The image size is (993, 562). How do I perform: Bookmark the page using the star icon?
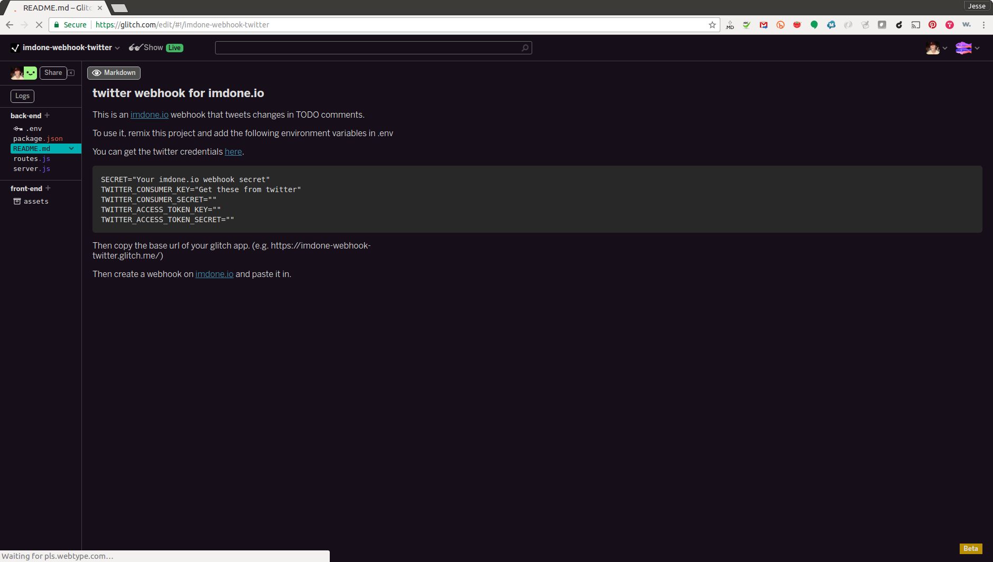[x=712, y=25]
